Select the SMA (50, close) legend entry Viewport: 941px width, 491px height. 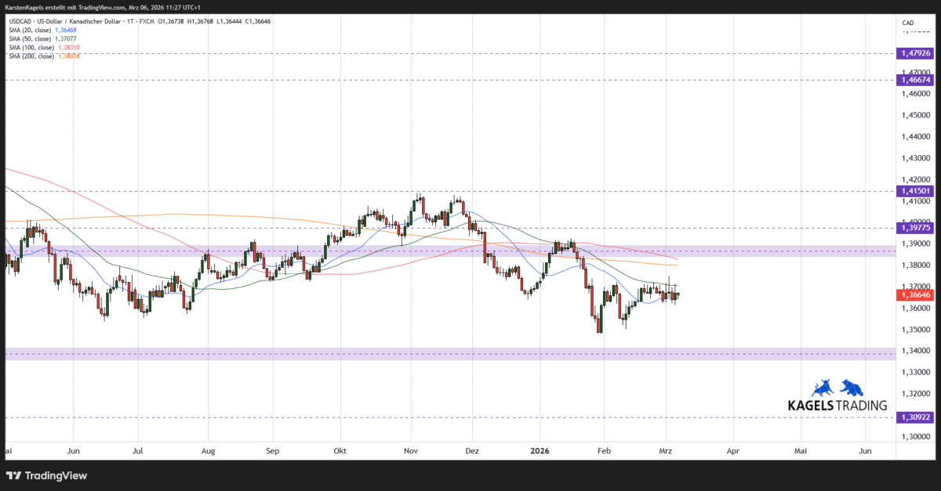click(x=30, y=38)
